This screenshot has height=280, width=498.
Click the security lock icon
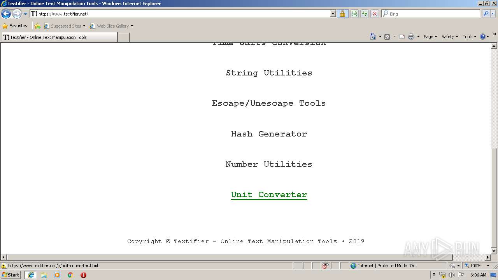[342, 14]
